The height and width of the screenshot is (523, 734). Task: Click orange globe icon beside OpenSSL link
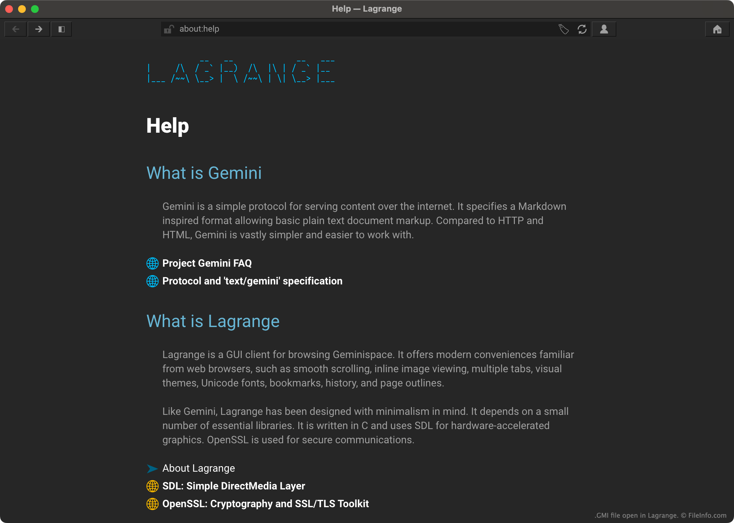(x=152, y=504)
